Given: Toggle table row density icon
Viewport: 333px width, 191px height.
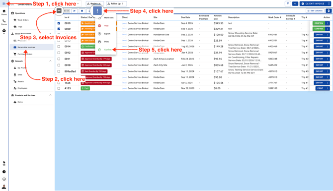Looking at the screenshot, I should [x=329, y=10].
